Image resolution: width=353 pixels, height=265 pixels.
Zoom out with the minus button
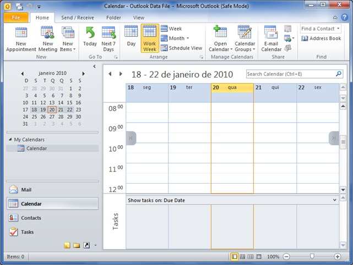(x=286, y=256)
